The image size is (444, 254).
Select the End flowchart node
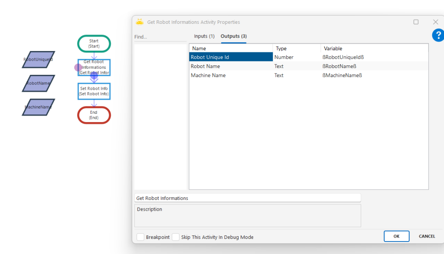pyautogui.click(x=94, y=115)
